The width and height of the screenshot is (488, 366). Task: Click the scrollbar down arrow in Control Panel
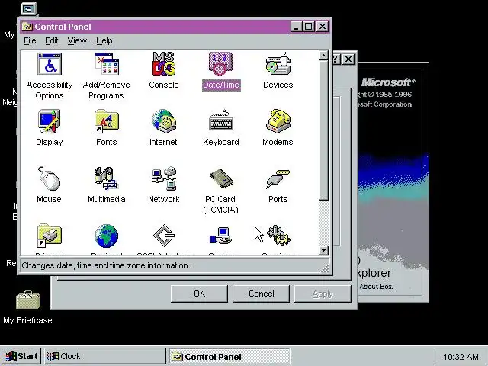tap(323, 250)
